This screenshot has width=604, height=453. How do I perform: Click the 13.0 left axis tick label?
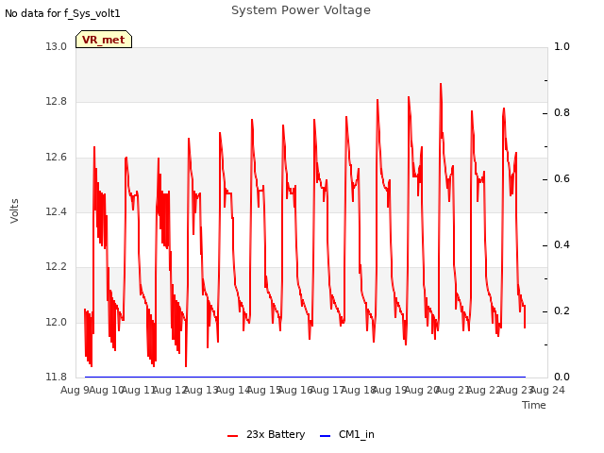pos(56,47)
